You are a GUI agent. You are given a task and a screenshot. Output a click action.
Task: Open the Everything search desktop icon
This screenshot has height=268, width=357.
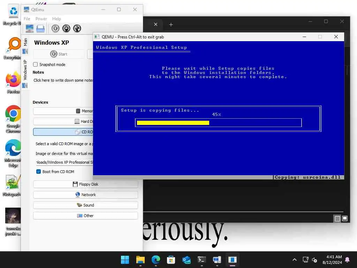pos(13,48)
